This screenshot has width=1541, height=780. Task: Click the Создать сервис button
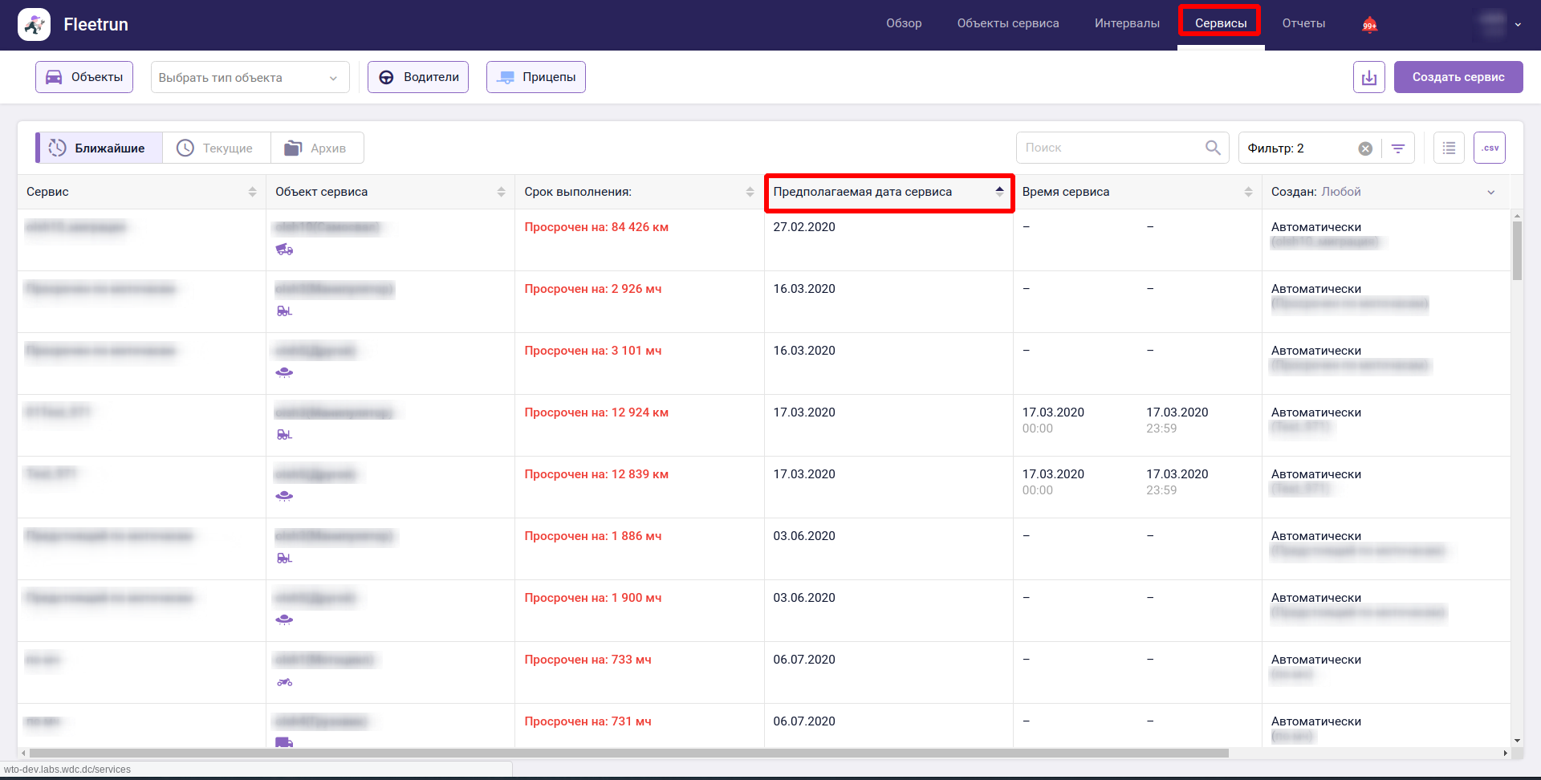click(1458, 77)
